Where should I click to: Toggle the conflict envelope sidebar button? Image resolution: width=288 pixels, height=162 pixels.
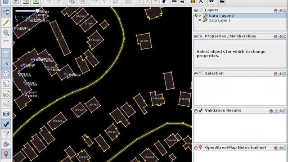click(6, 114)
